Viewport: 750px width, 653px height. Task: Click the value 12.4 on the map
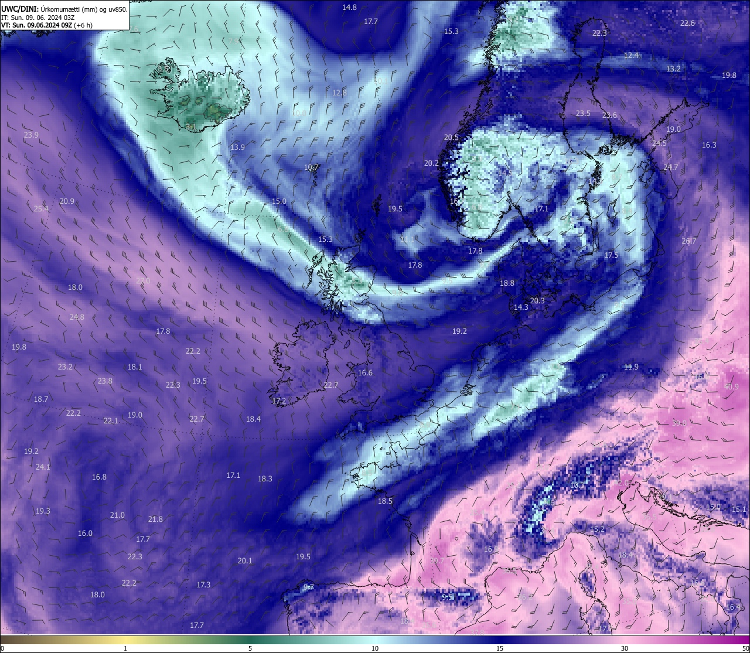tap(631, 56)
